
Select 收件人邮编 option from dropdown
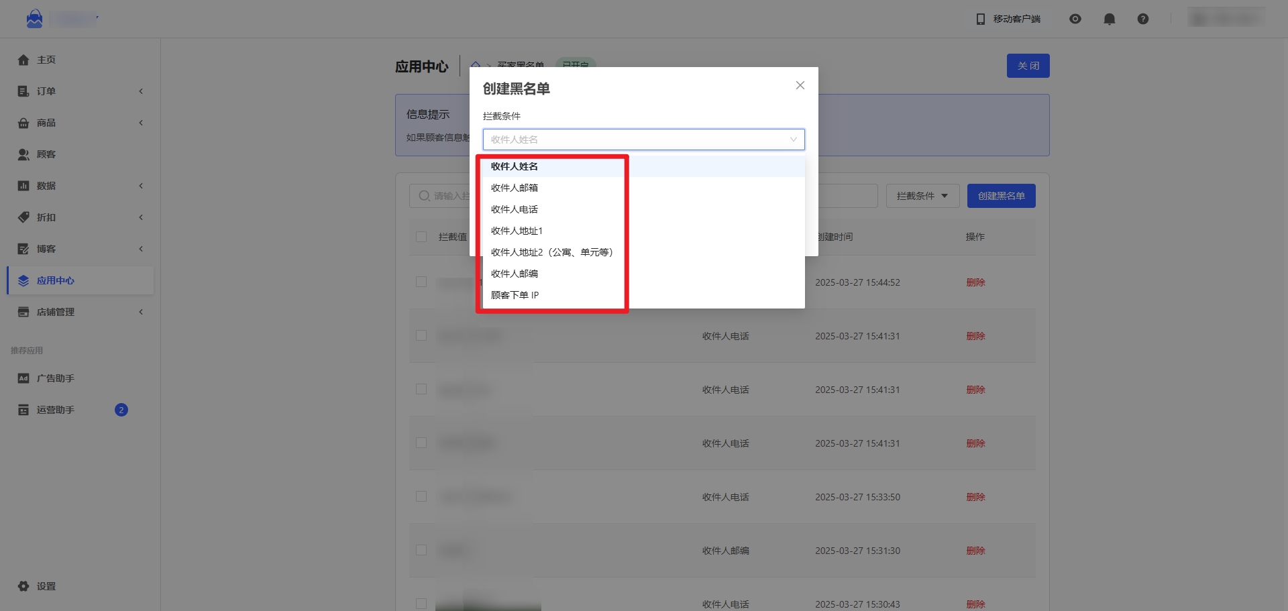click(644, 274)
